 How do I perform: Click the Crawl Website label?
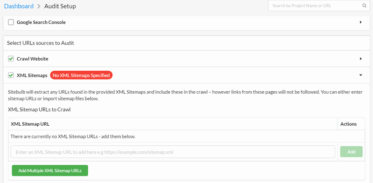[x=32, y=59]
